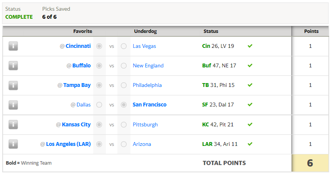The image size is (333, 175).
Task: Select the Buffalo favorite radio button
Action: pyautogui.click(x=99, y=66)
